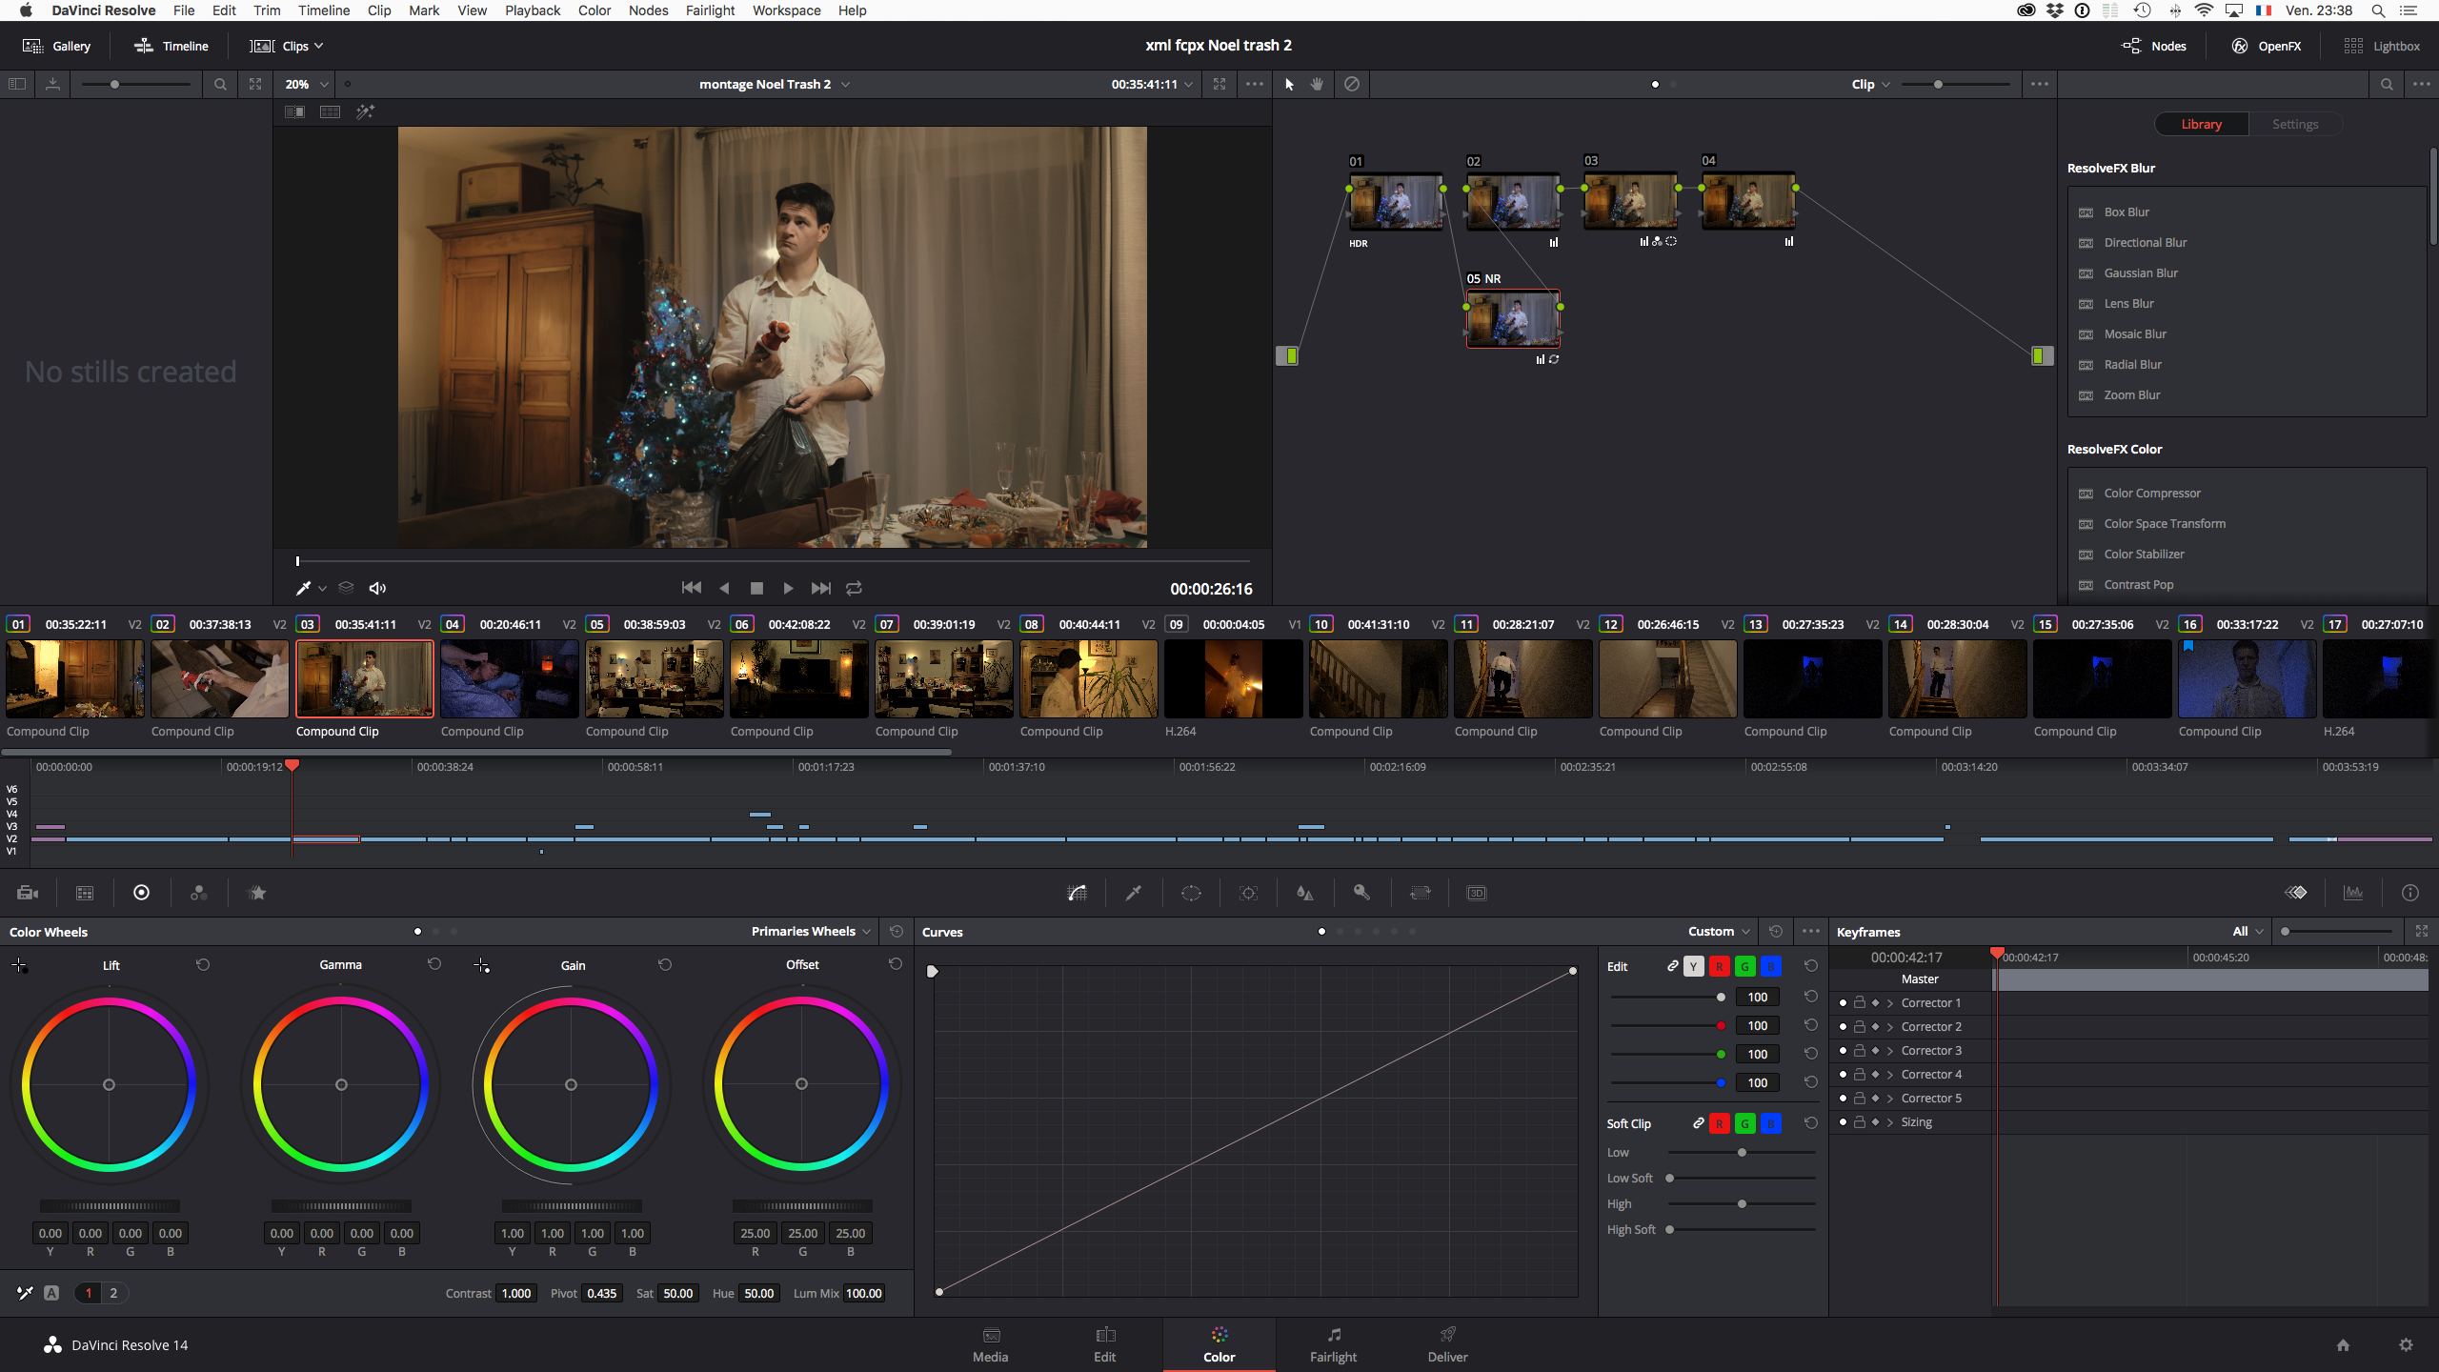Open the Lightbox view

click(x=2382, y=46)
